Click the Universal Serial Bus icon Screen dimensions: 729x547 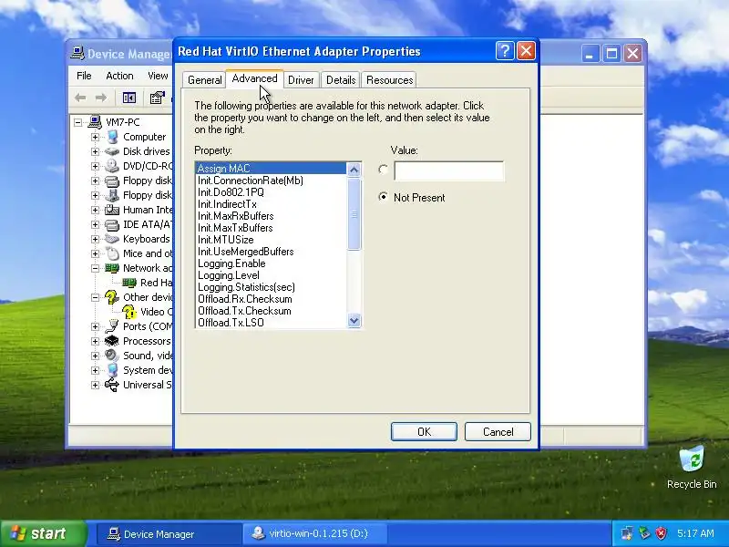(x=111, y=385)
